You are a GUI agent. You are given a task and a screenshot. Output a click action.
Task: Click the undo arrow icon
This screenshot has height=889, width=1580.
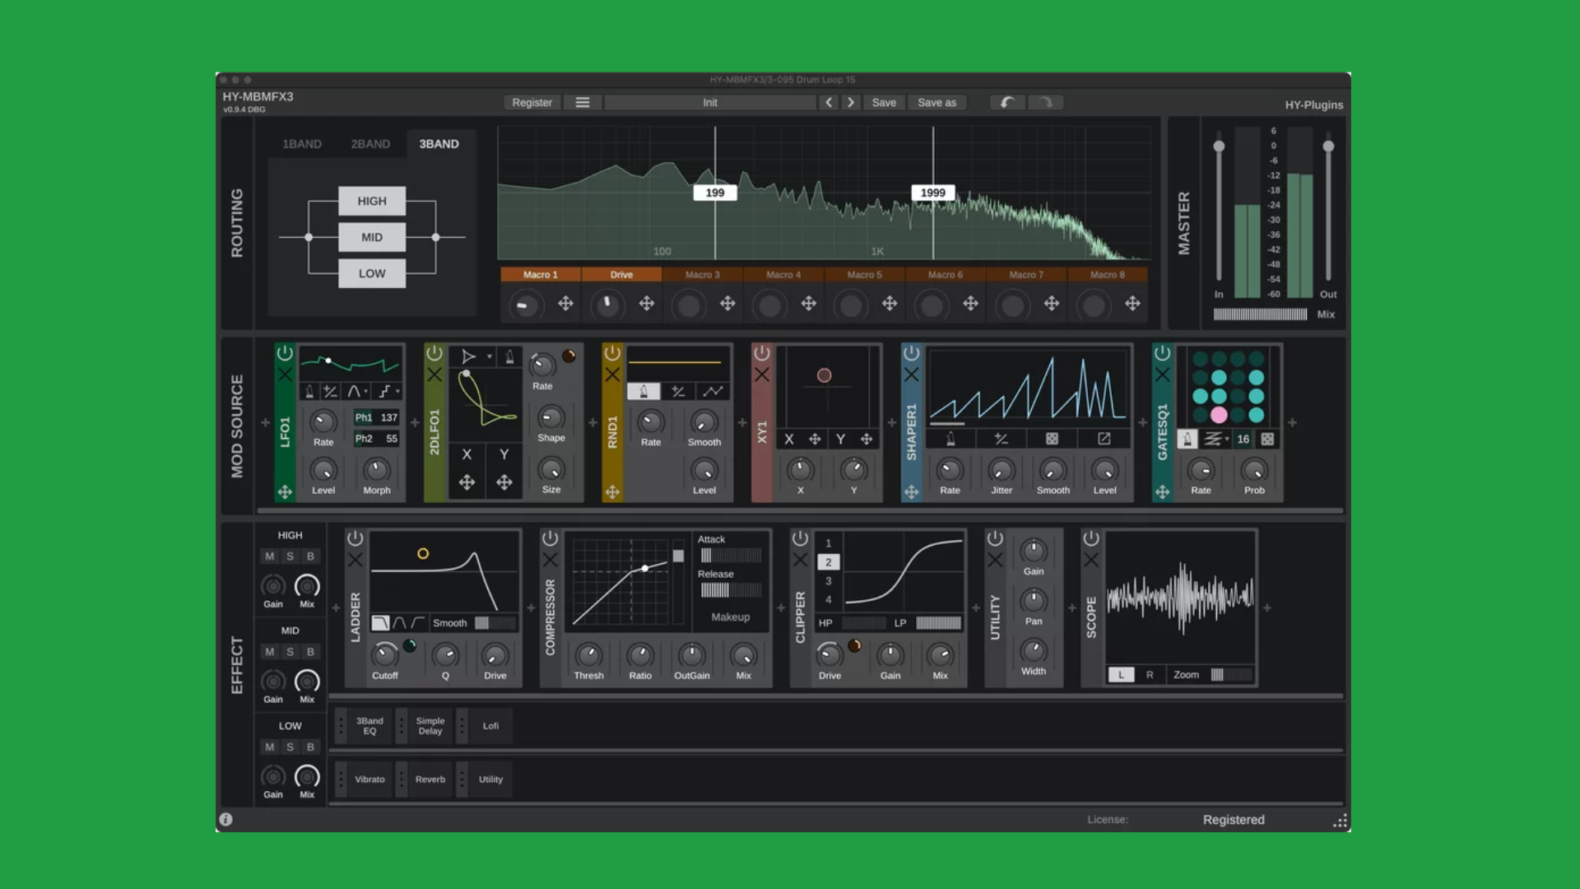point(1007,103)
